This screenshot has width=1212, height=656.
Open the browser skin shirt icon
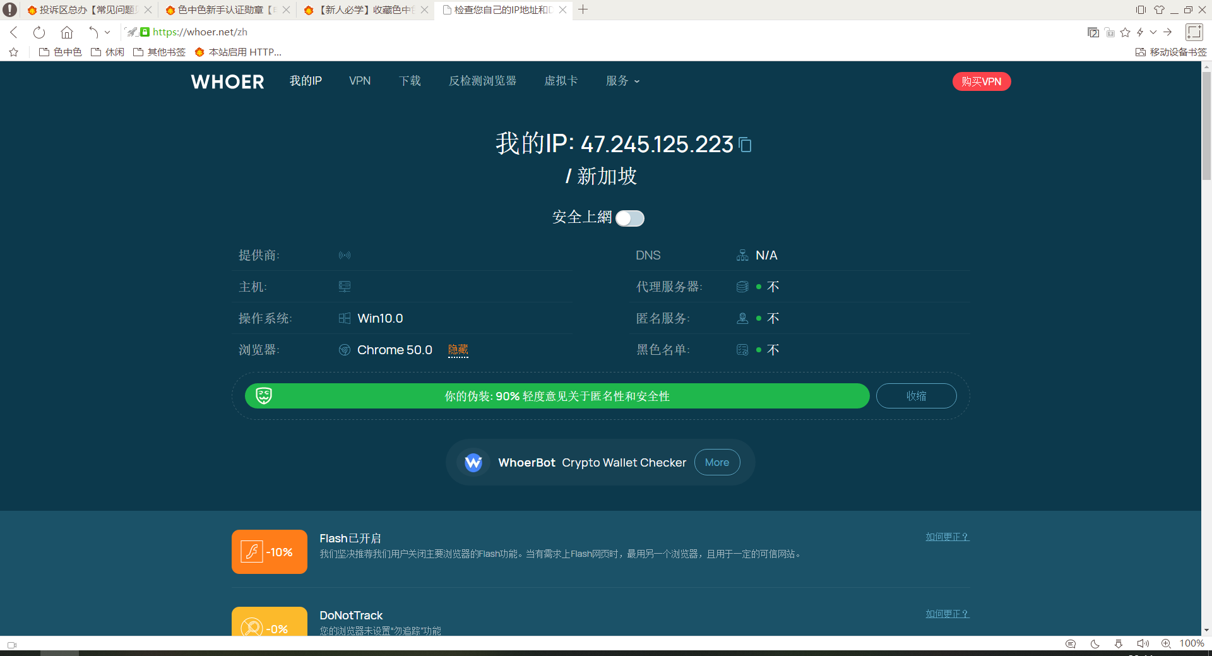[x=1159, y=9]
